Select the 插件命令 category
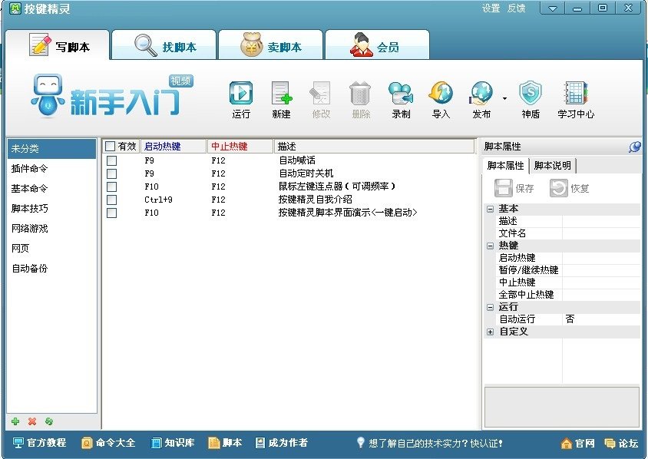Image resolution: width=648 pixels, height=459 pixels. (51, 169)
